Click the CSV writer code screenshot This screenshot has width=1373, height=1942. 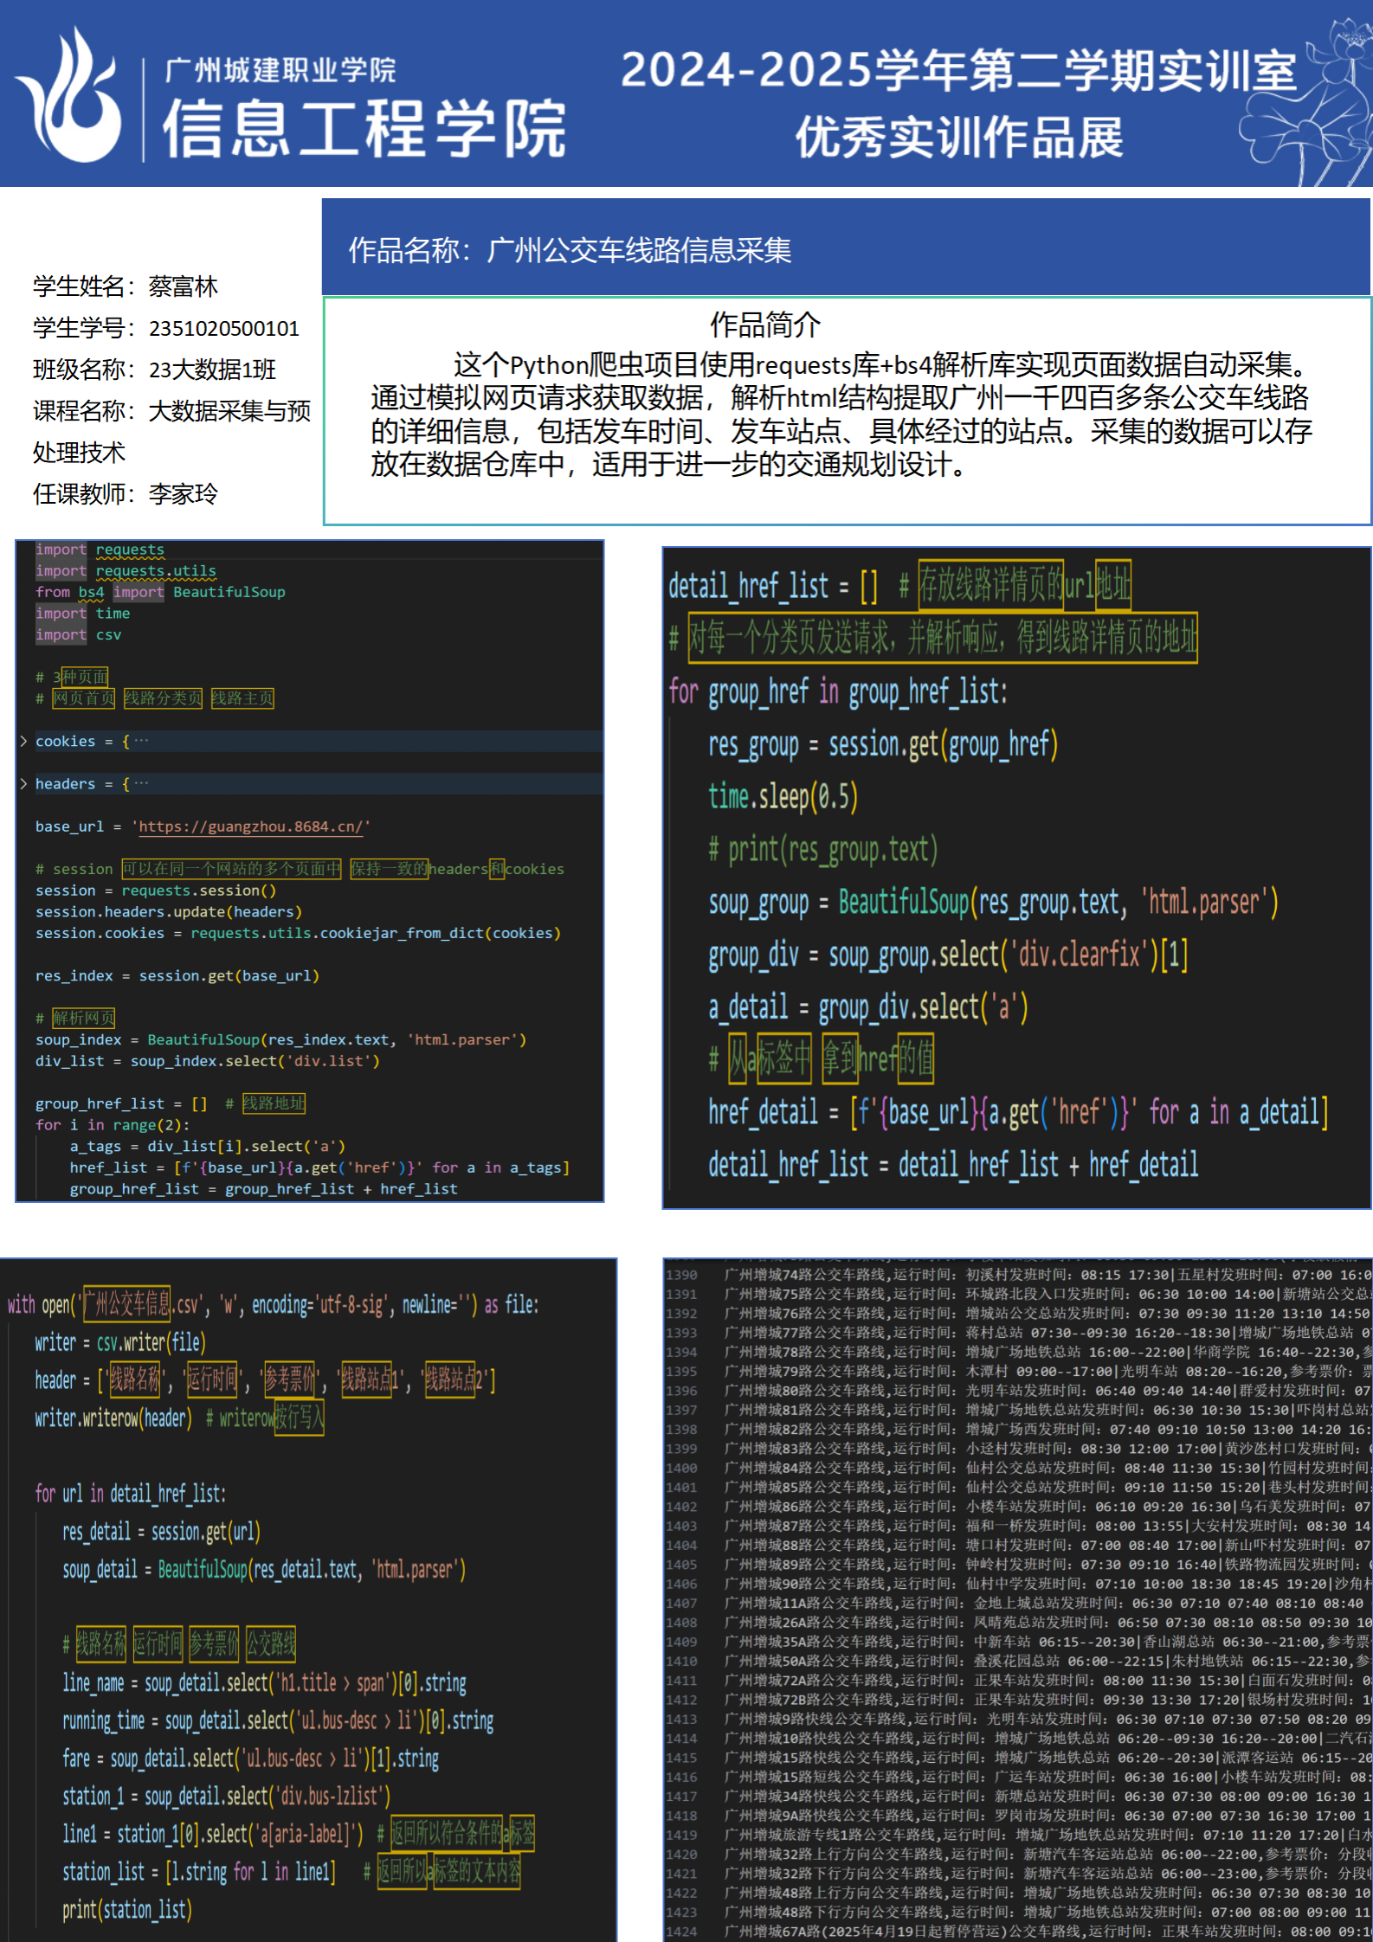tap(308, 1599)
